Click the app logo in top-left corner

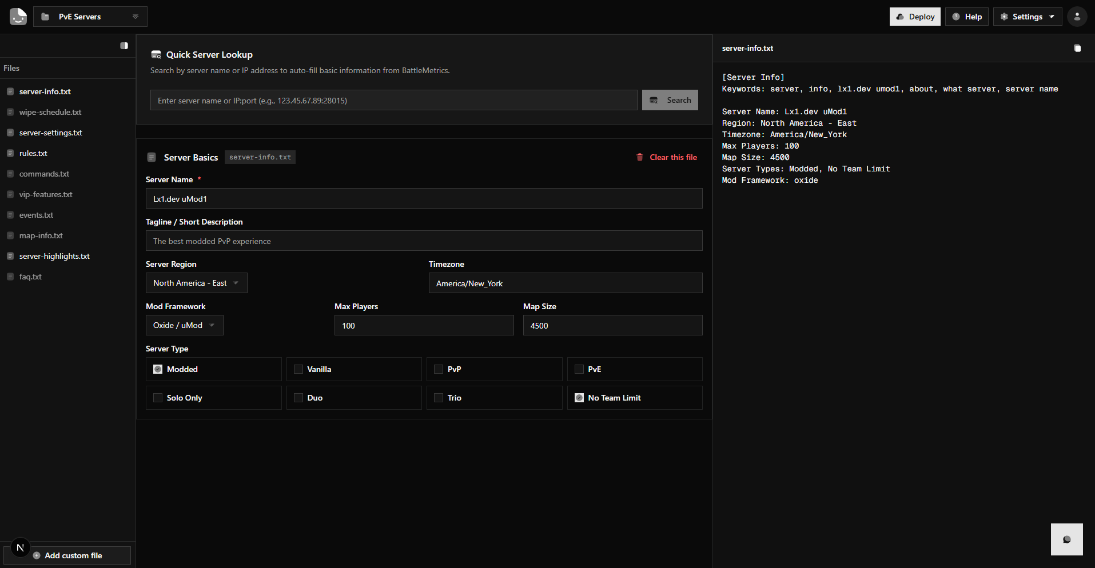click(x=18, y=17)
